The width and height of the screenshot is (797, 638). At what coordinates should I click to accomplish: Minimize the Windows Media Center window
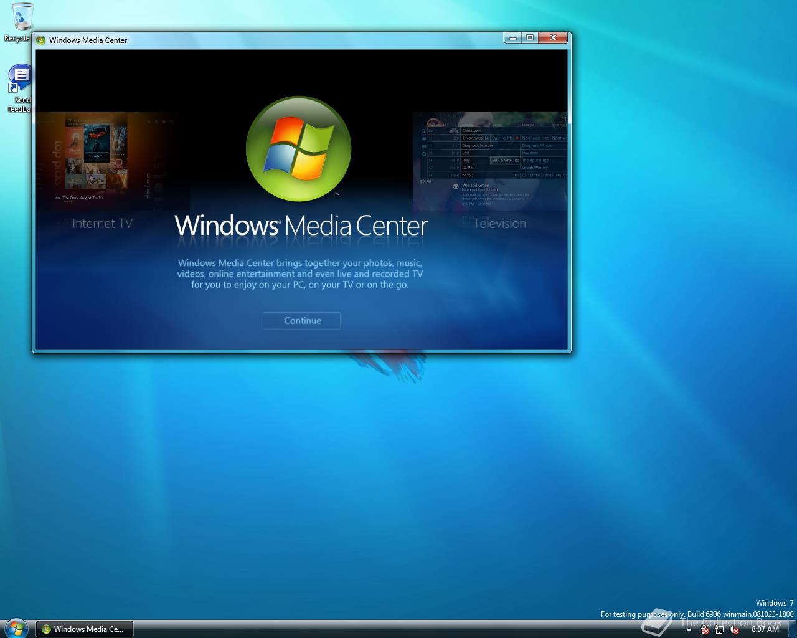tap(512, 38)
